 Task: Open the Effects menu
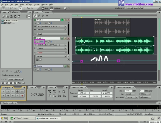tap(29, 4)
